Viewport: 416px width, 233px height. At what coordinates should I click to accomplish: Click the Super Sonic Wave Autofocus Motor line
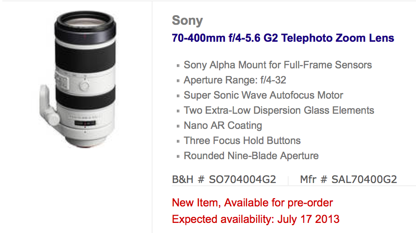click(x=263, y=95)
